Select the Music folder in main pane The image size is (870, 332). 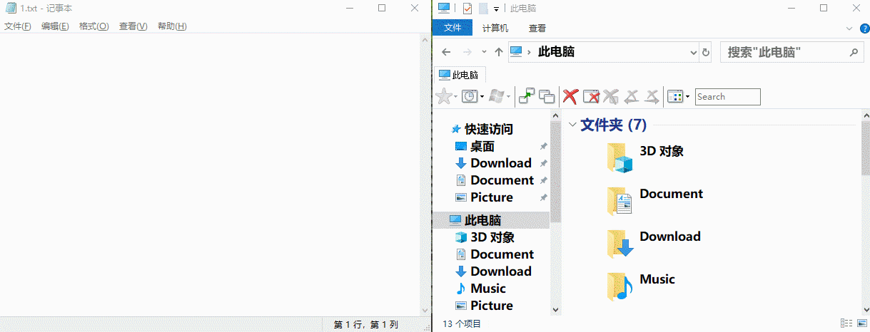pos(657,279)
